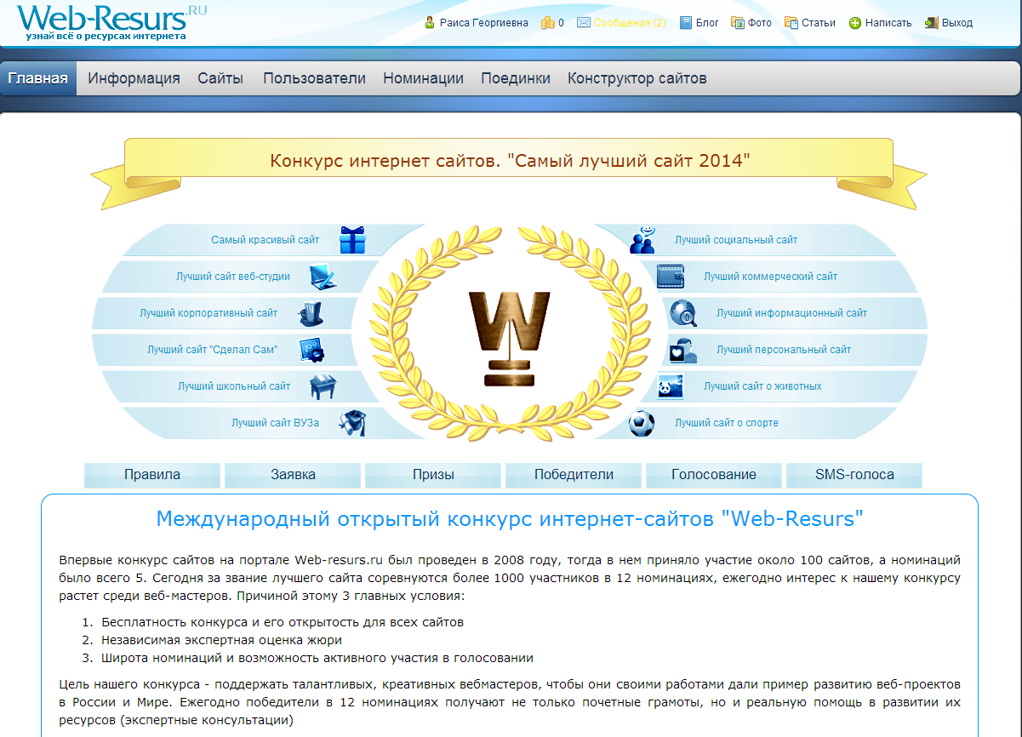The height and width of the screenshot is (737, 1022).
Task: Open the Лучший сайт о животных link
Action: click(762, 386)
